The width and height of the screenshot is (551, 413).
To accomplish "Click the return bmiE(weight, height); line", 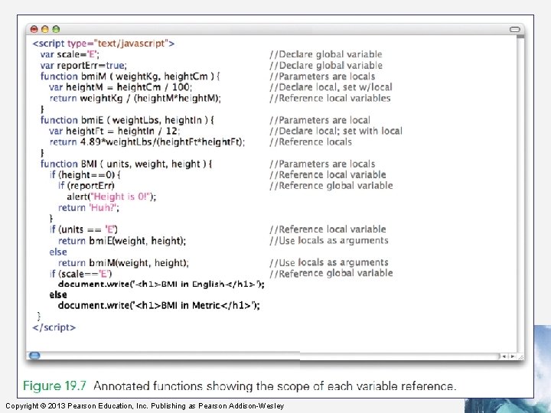I will 122,241.
